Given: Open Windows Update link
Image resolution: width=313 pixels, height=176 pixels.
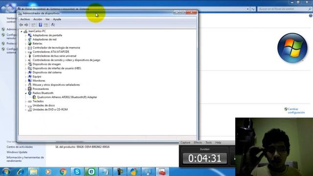Looking at the screenshot, I should pyautogui.click(x=17, y=152).
